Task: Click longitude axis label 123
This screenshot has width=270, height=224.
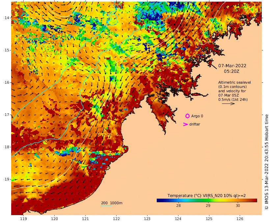Action: 147,219
